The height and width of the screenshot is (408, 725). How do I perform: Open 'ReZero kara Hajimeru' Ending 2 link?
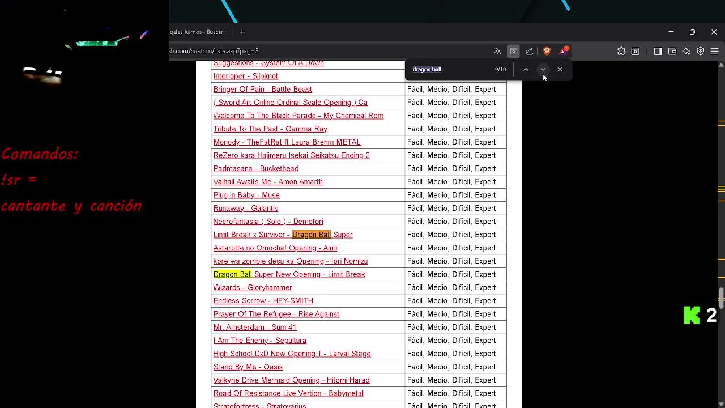tap(291, 155)
